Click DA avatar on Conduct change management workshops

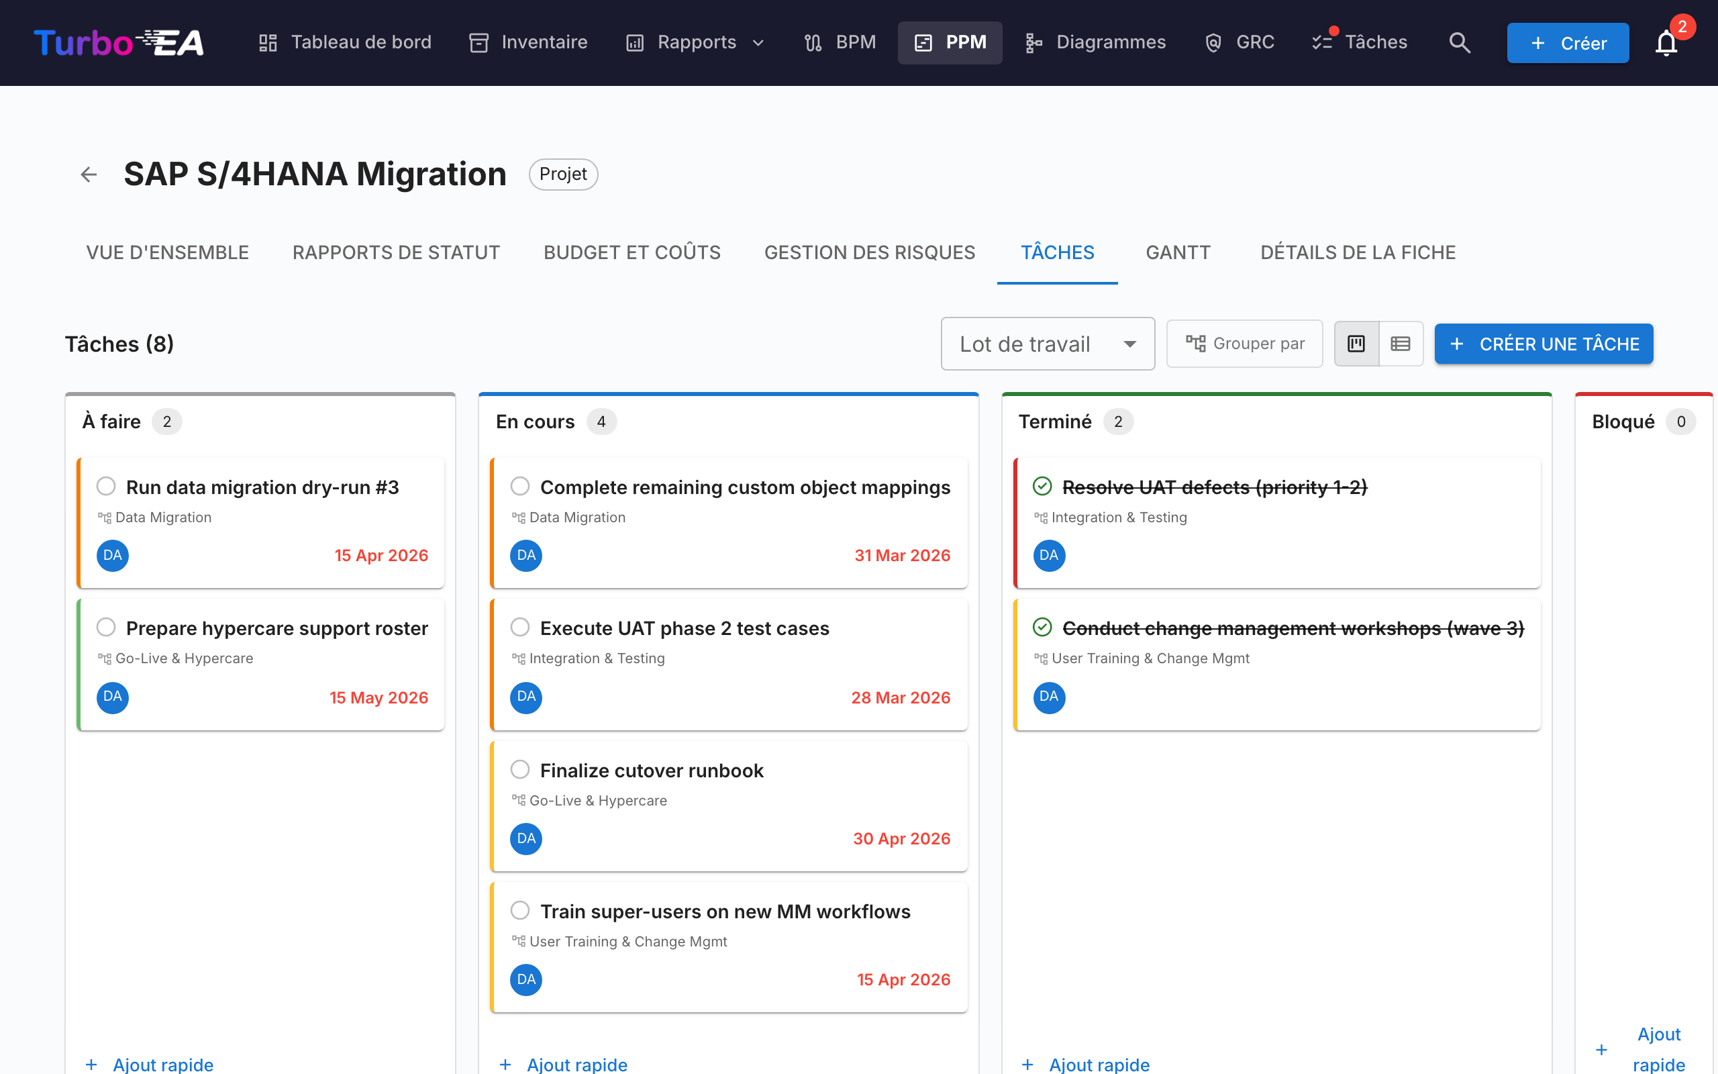coord(1050,697)
